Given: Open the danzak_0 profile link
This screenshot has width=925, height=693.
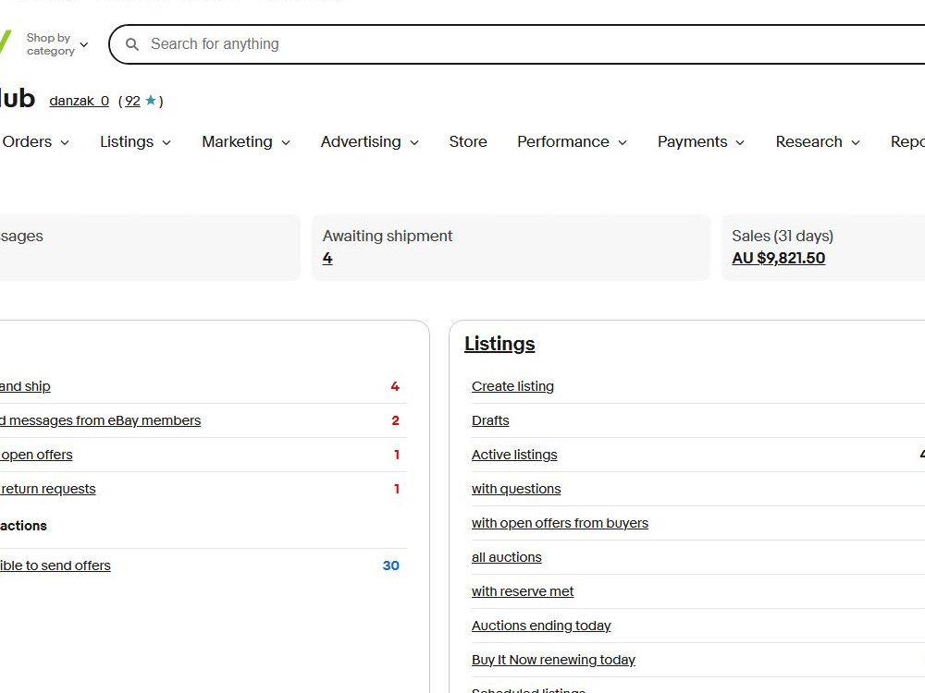Looking at the screenshot, I should coord(79,101).
